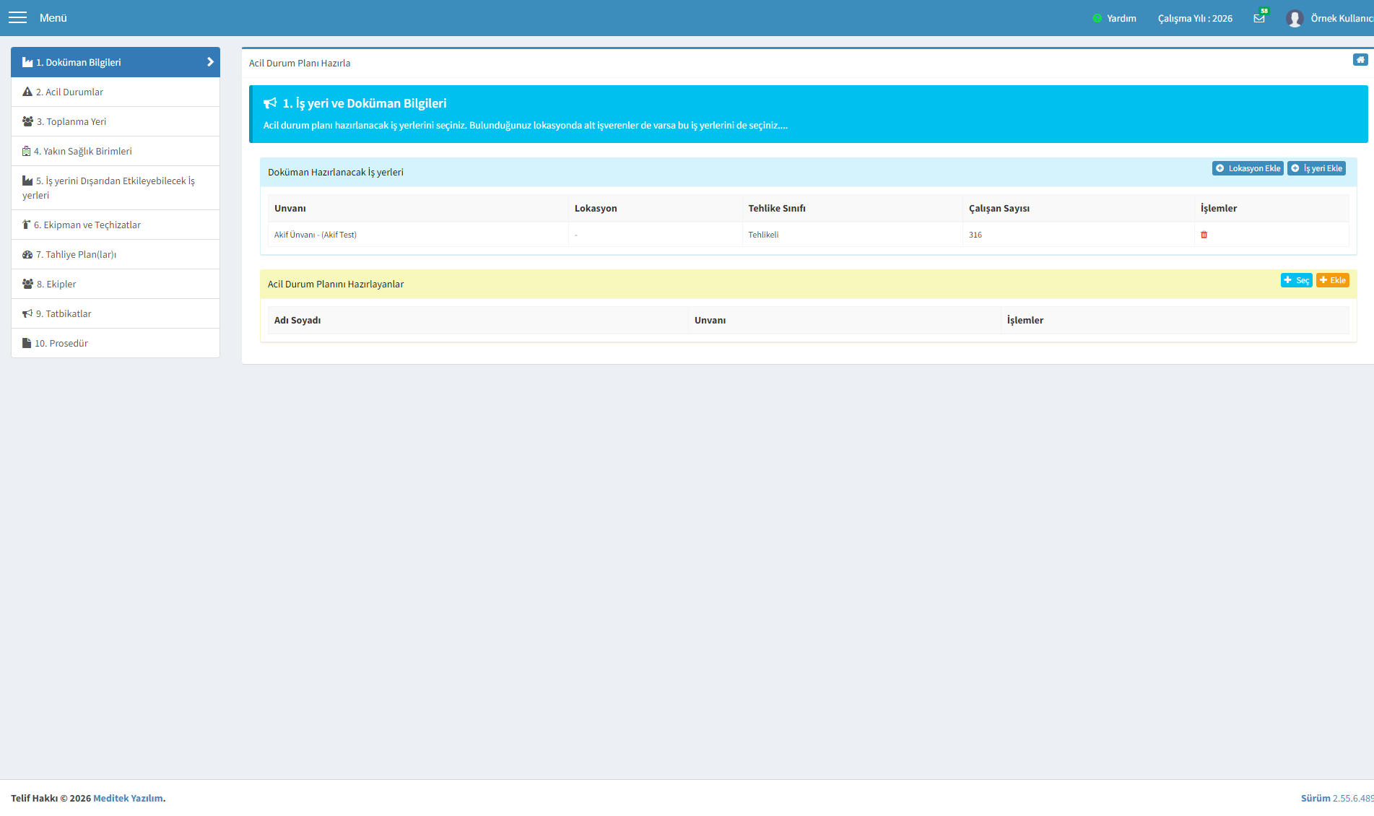Click factory icon beside Doküman Bilgileri
This screenshot has width=1374, height=816.
coord(27,62)
